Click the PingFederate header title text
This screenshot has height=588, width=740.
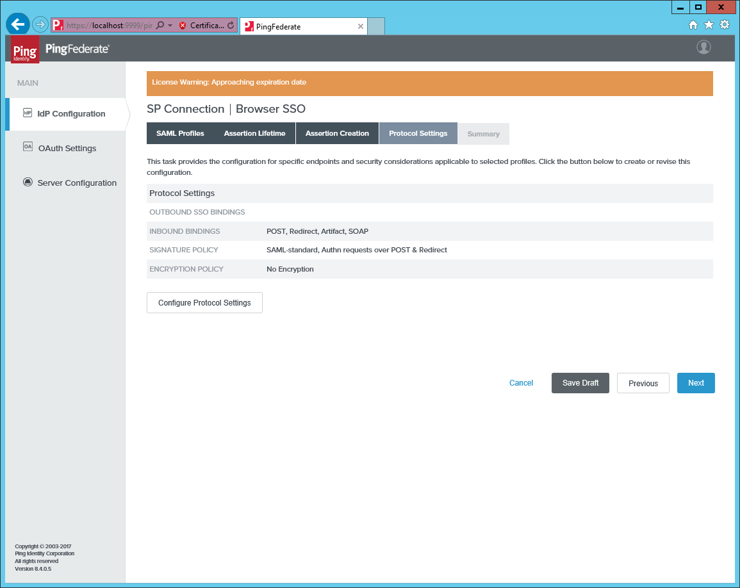pos(78,49)
